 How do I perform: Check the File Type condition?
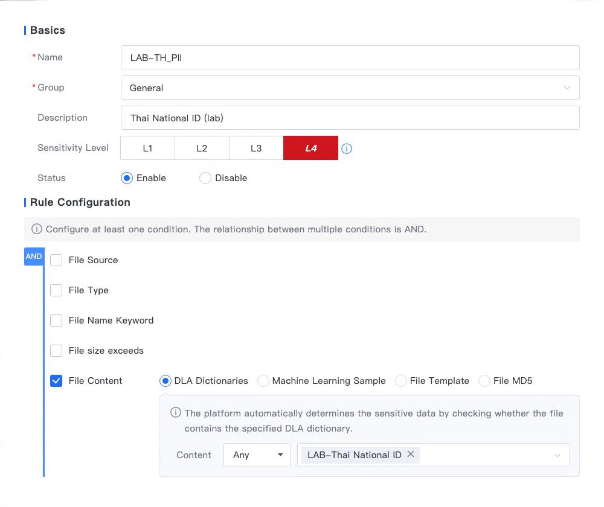tap(56, 290)
